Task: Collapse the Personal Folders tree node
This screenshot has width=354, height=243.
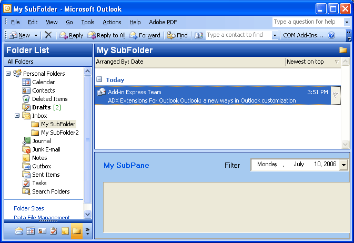Action: [8, 74]
